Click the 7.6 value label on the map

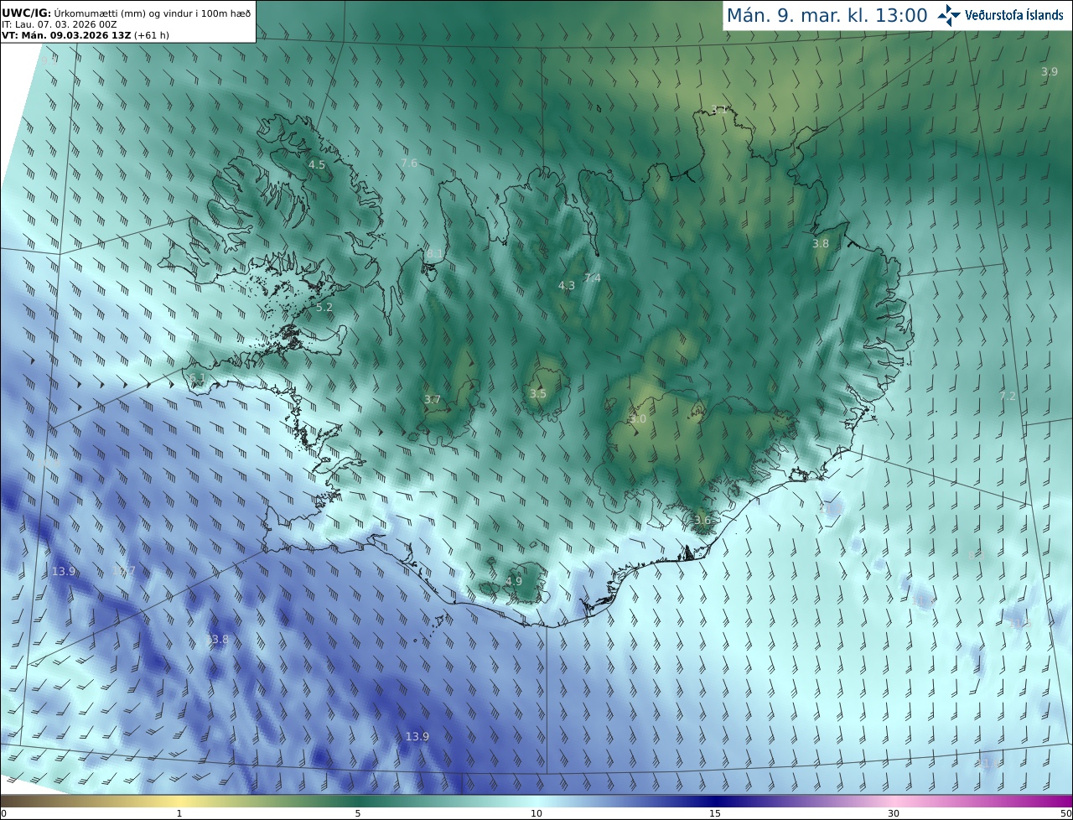click(x=409, y=163)
